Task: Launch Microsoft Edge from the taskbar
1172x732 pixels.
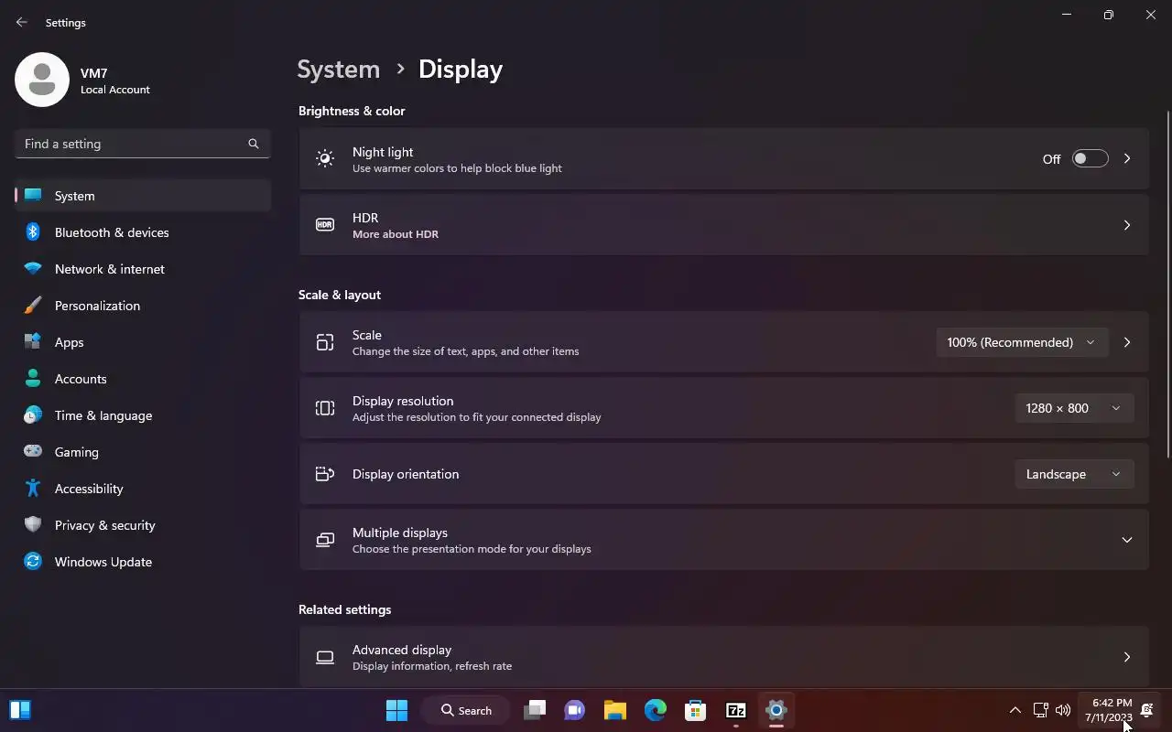Action: [656, 710]
